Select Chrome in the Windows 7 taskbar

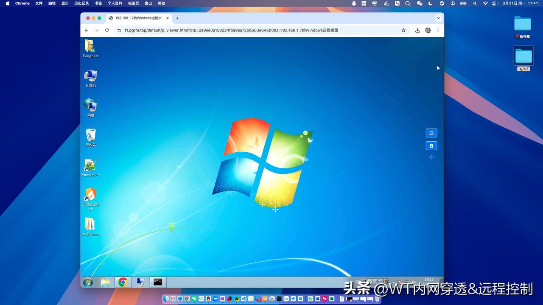tap(123, 283)
